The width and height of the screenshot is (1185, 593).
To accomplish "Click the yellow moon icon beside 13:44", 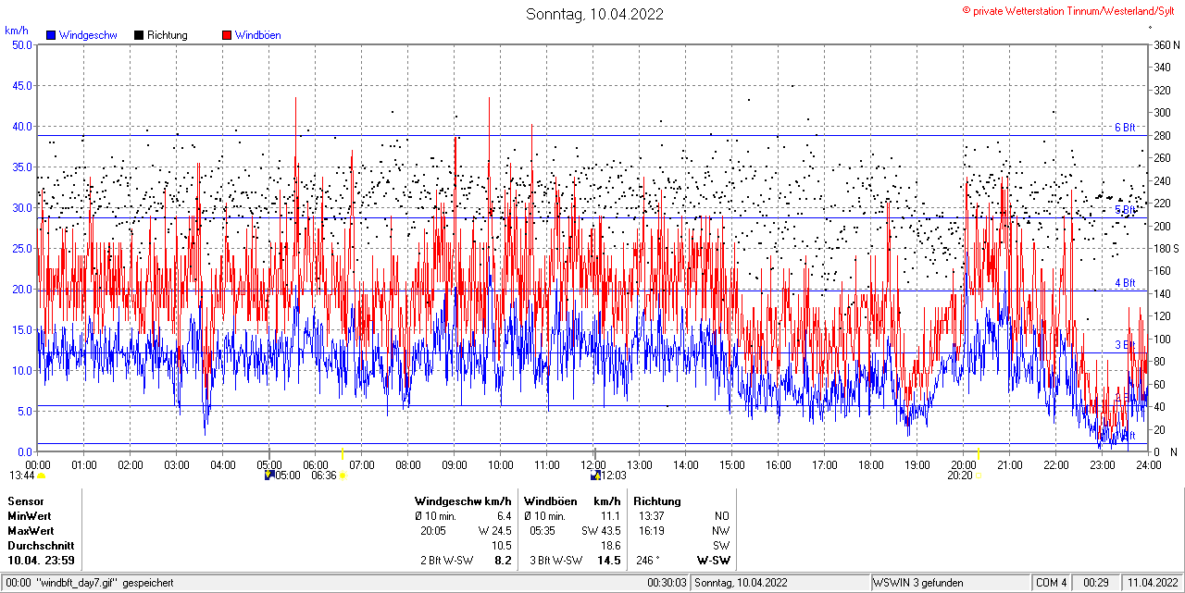I will [x=42, y=476].
